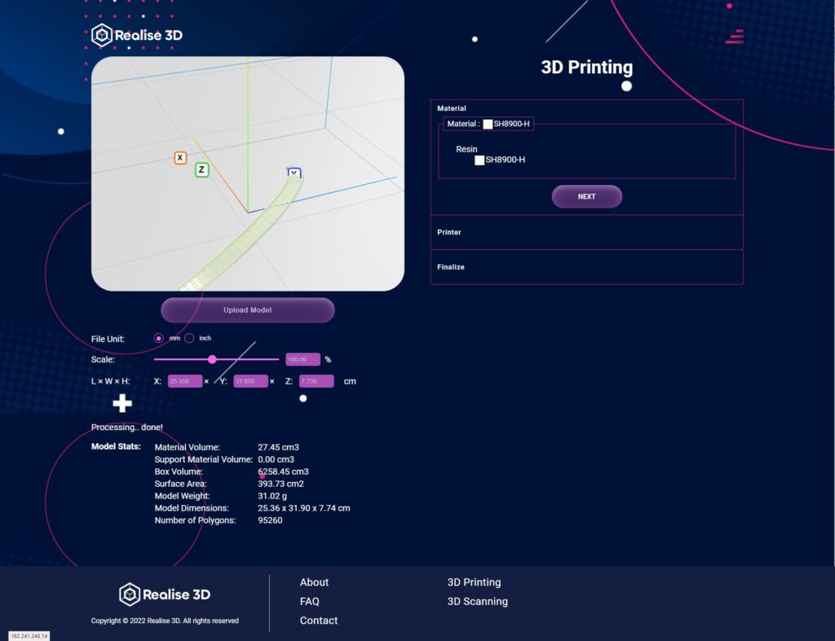Click the hamburger menu lines at top right

tap(736, 36)
